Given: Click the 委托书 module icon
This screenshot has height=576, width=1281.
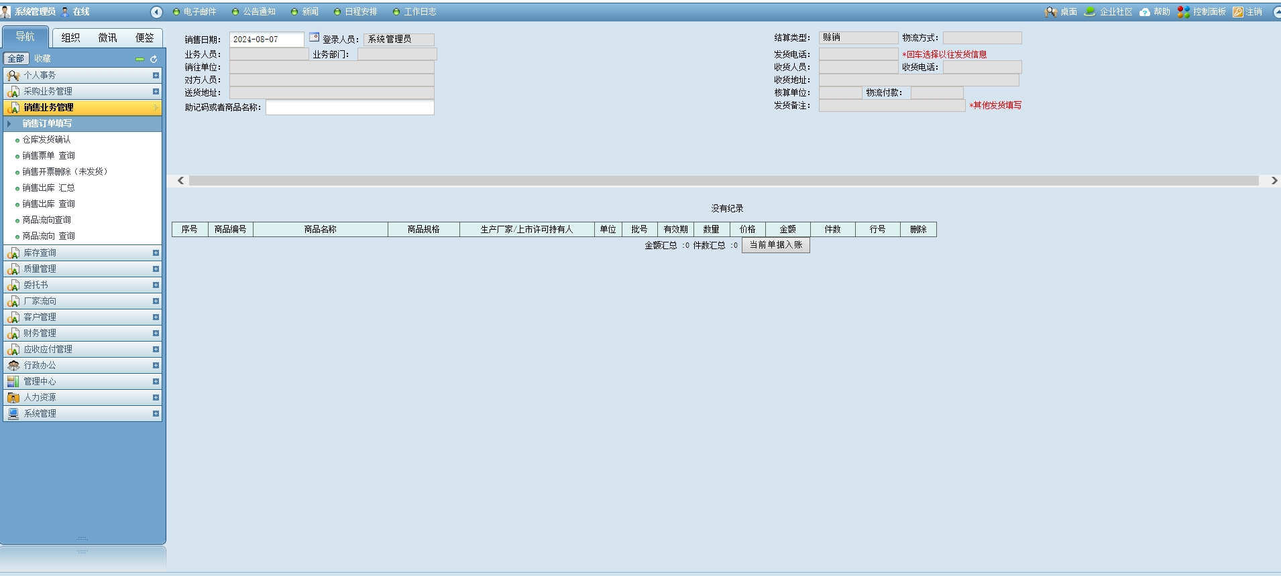Looking at the screenshot, I should 13,285.
